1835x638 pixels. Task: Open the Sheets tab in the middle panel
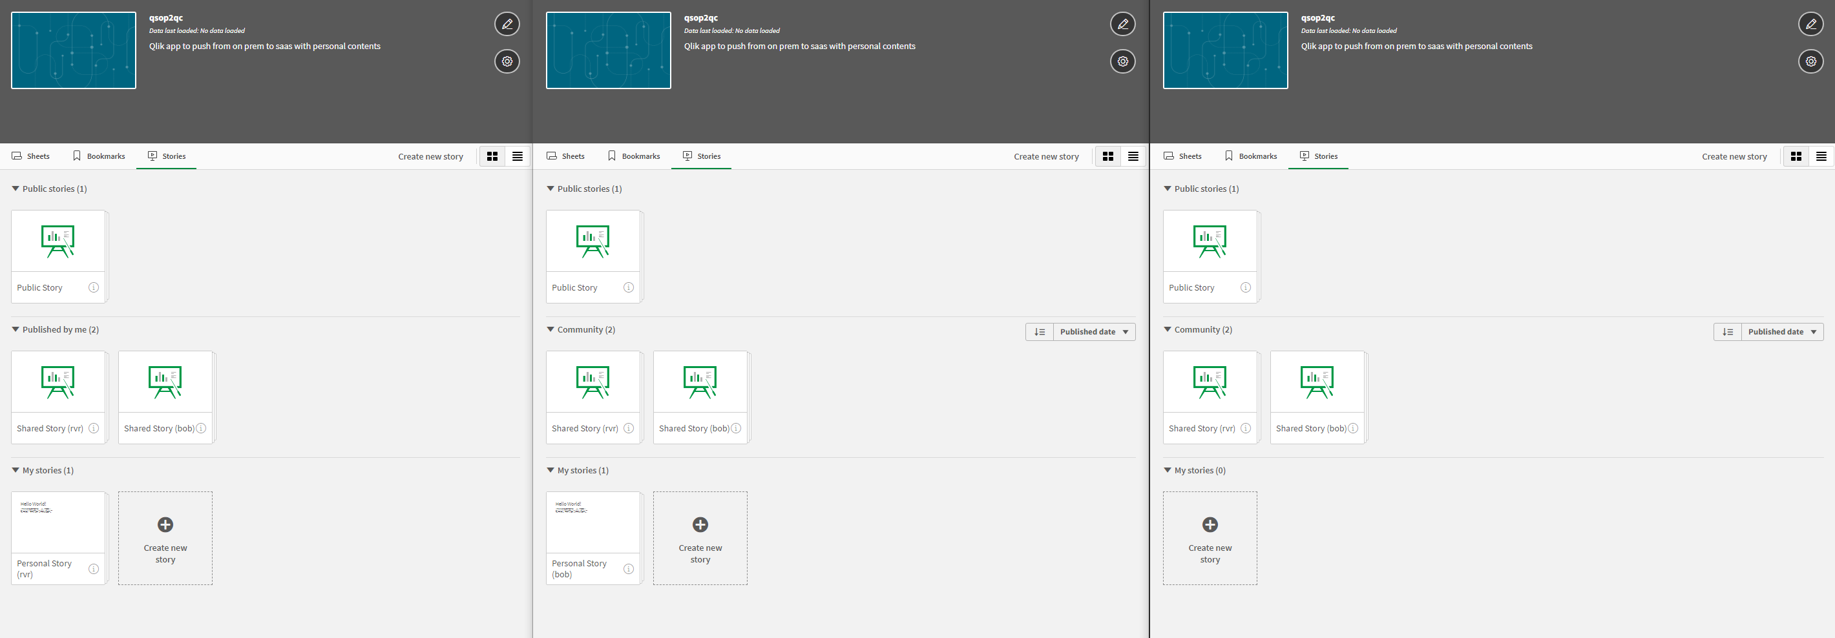tap(565, 156)
